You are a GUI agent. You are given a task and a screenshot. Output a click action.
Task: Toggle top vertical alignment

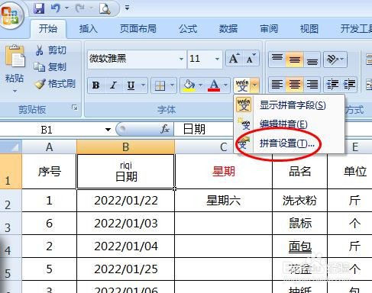[x=277, y=59]
